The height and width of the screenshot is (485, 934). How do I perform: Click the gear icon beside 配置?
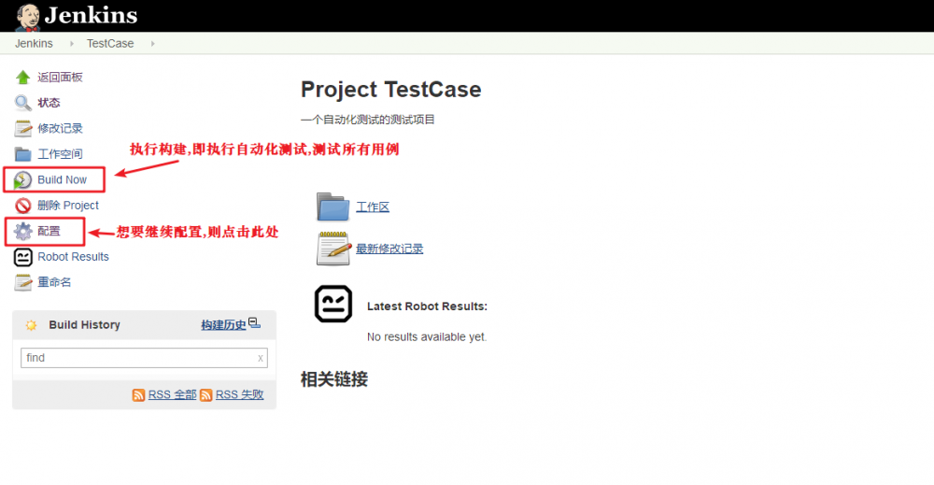(22, 231)
